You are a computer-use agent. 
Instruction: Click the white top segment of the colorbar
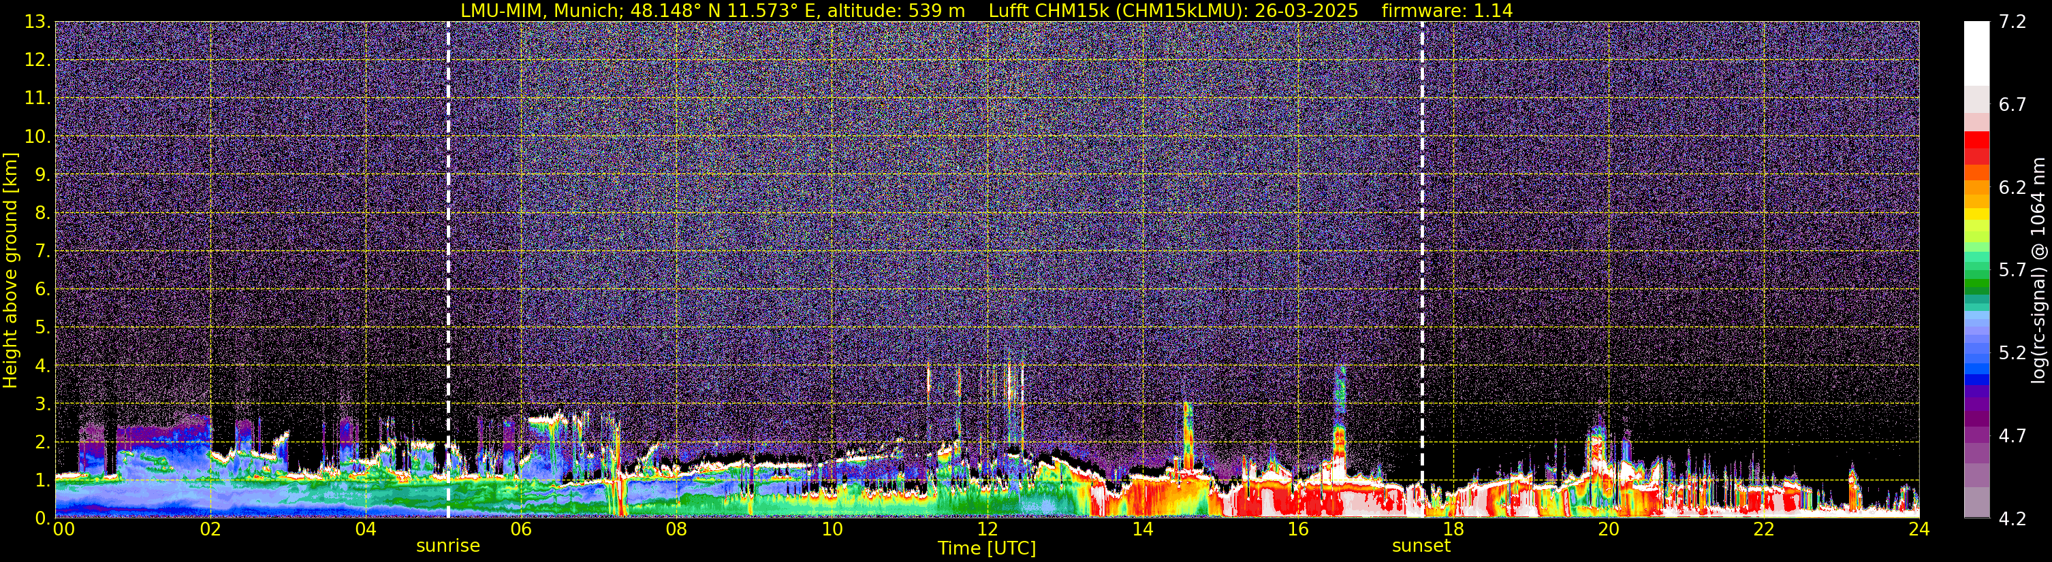(x=1976, y=52)
